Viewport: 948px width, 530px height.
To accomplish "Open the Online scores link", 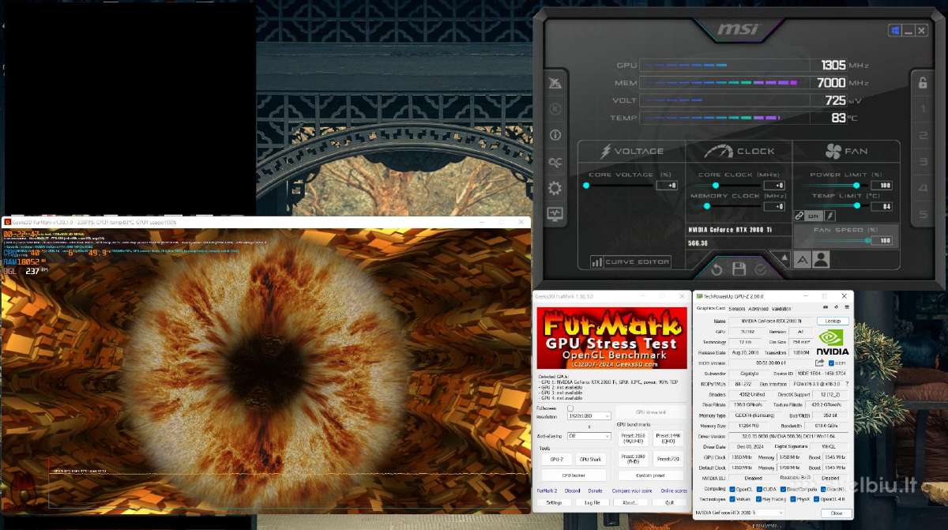I will [674, 491].
